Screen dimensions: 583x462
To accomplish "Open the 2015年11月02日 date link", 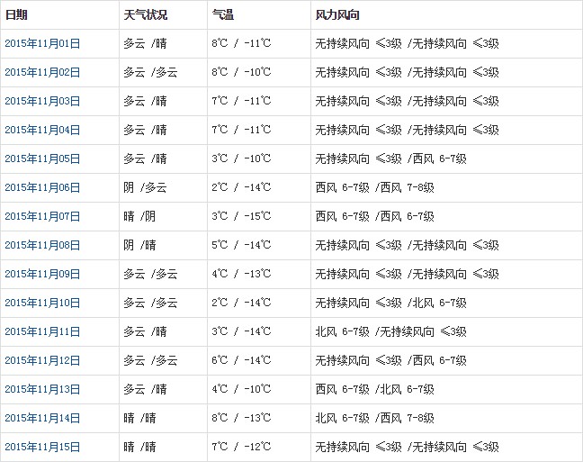I will coord(42,72).
